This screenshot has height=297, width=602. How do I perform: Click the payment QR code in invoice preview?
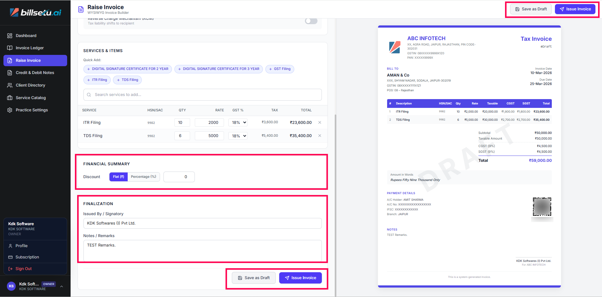point(542,207)
